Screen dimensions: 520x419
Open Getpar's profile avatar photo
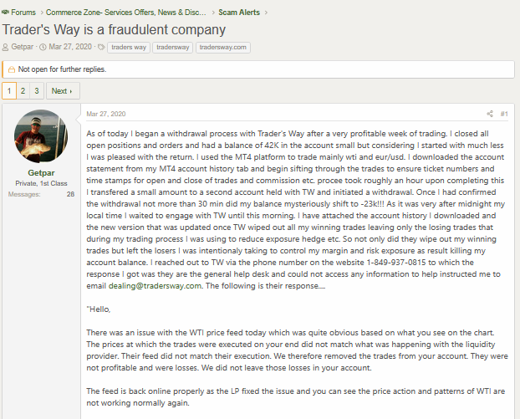(41, 136)
